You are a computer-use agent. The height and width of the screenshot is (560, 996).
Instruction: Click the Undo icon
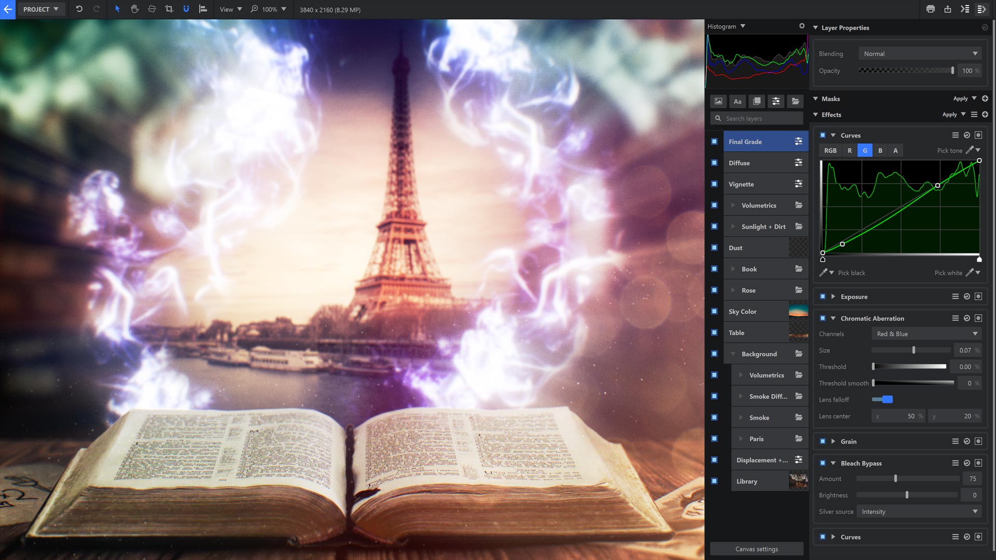78,9
